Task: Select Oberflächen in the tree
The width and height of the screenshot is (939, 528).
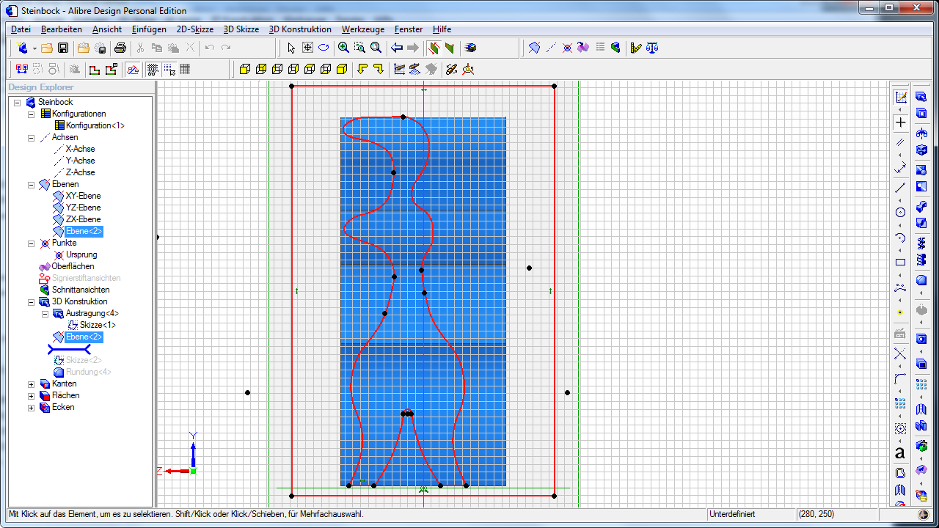Action: pyautogui.click(x=73, y=266)
